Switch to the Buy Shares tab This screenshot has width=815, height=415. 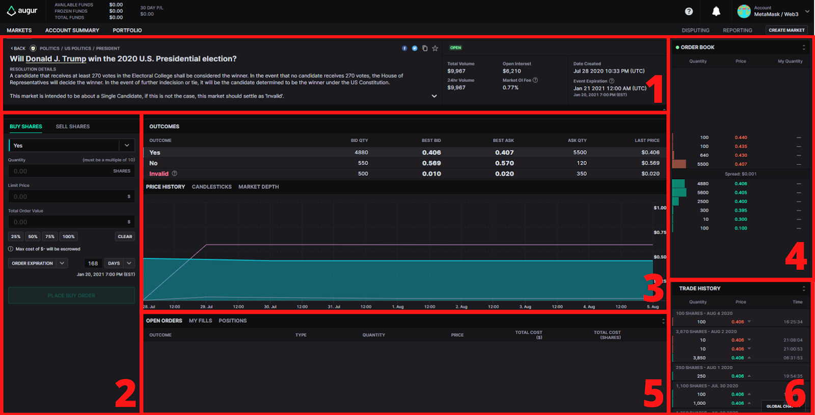(26, 126)
